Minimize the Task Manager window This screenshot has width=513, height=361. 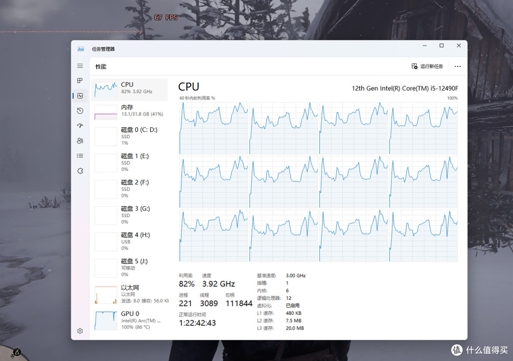[425, 46]
